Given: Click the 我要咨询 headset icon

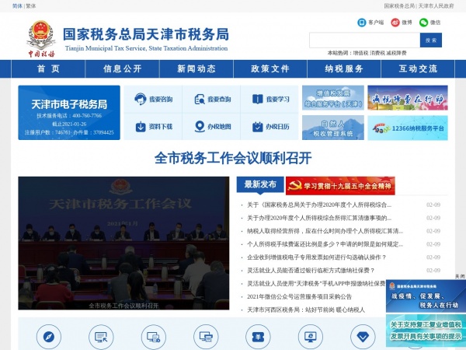Looking at the screenshot, I should (141, 99).
